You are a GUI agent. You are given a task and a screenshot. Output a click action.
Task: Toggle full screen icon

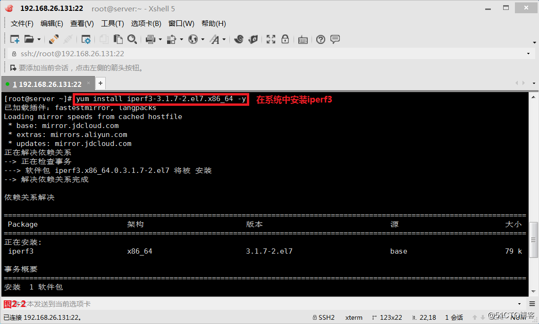pos(271,39)
